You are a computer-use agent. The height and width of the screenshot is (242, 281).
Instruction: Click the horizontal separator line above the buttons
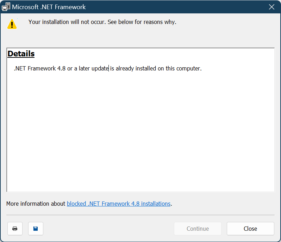pos(140,215)
